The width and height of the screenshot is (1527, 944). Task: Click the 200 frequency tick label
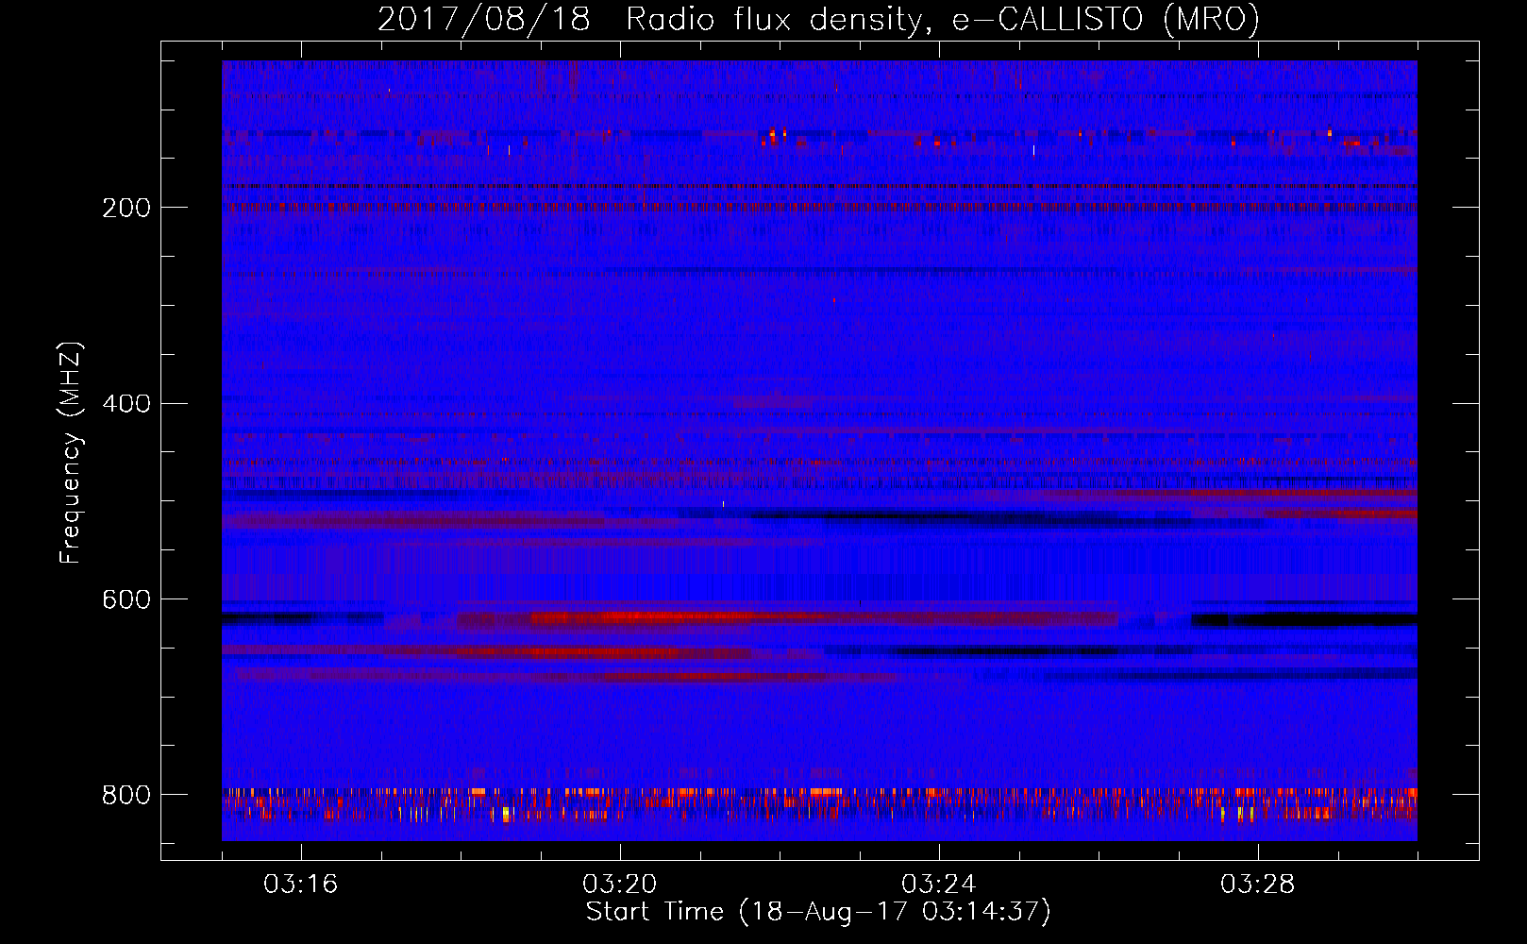coord(126,208)
